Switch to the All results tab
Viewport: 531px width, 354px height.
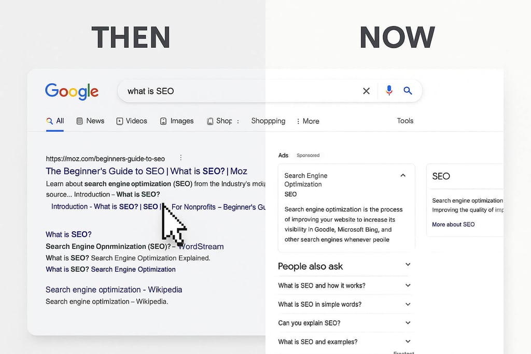point(55,121)
